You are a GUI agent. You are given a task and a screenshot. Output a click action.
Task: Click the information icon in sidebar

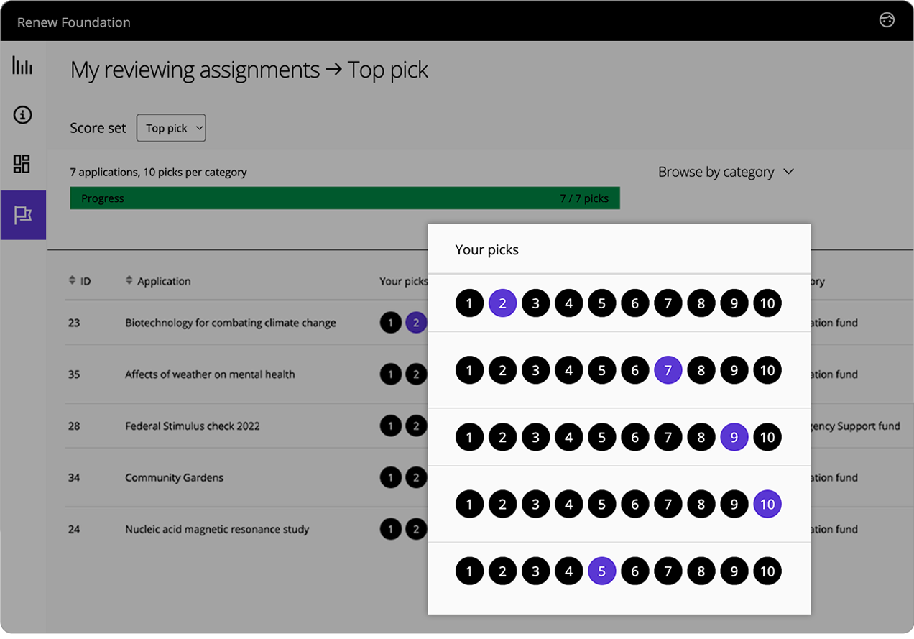point(22,115)
